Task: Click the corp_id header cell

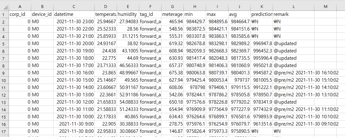Action: (20, 14)
